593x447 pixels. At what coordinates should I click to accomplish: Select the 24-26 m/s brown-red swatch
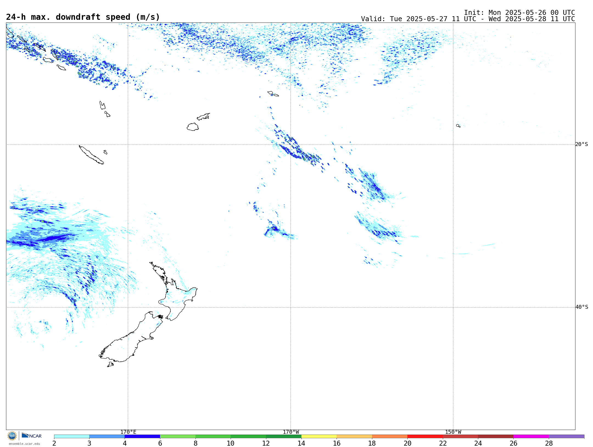496,437
